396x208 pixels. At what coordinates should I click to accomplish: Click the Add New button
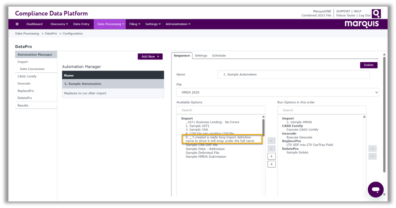pyautogui.click(x=150, y=56)
